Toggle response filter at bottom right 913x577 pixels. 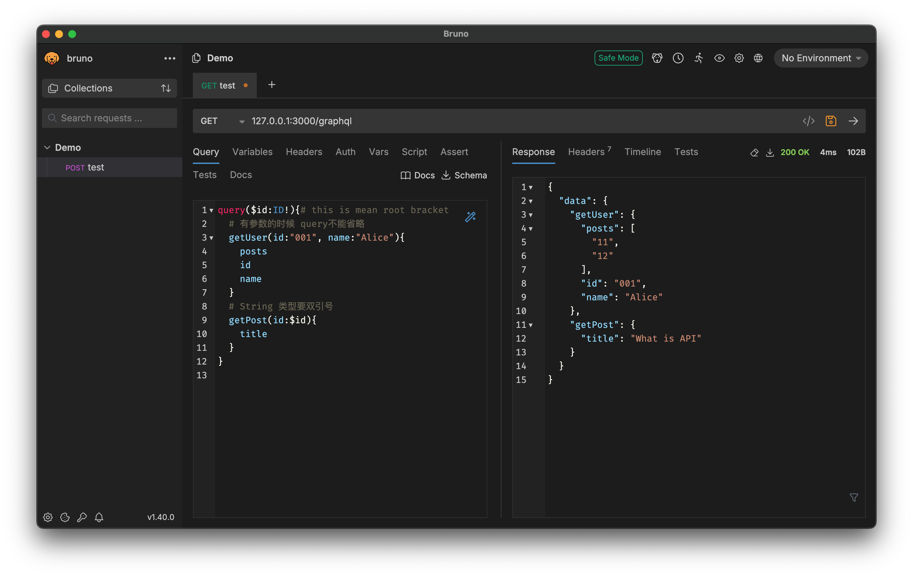854,497
